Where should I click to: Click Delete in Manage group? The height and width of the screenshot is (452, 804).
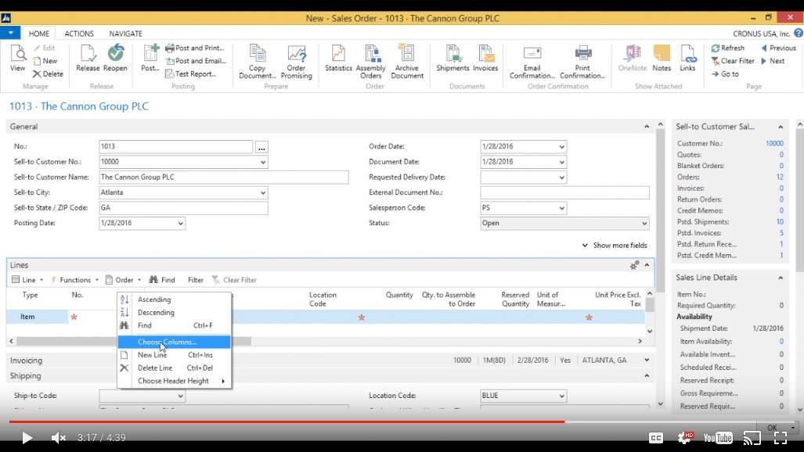click(x=48, y=74)
